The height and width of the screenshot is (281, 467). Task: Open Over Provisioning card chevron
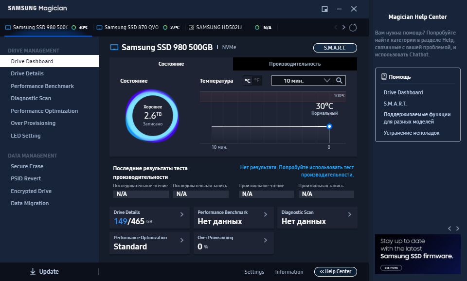coord(266,240)
